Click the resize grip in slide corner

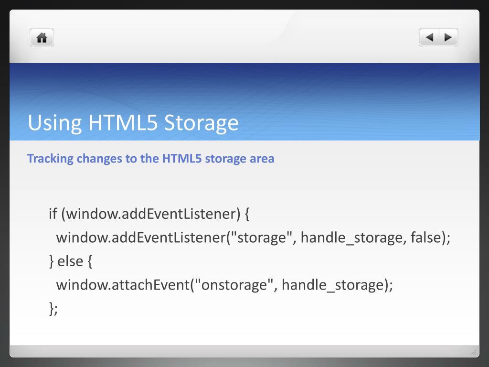(473, 352)
